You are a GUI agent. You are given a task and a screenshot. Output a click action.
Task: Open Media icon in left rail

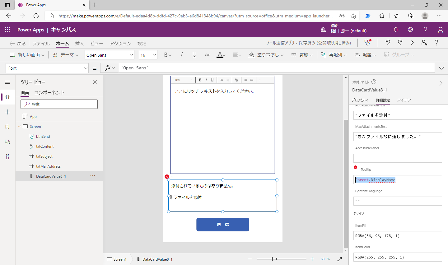(7, 142)
